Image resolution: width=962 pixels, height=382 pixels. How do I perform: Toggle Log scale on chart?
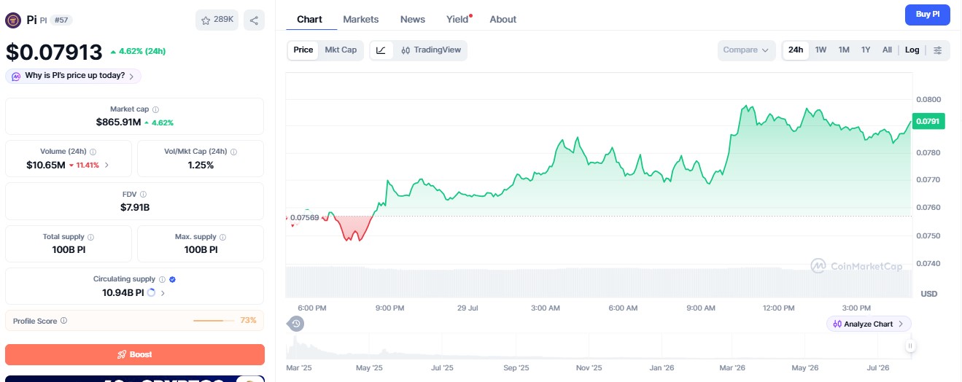click(x=912, y=50)
